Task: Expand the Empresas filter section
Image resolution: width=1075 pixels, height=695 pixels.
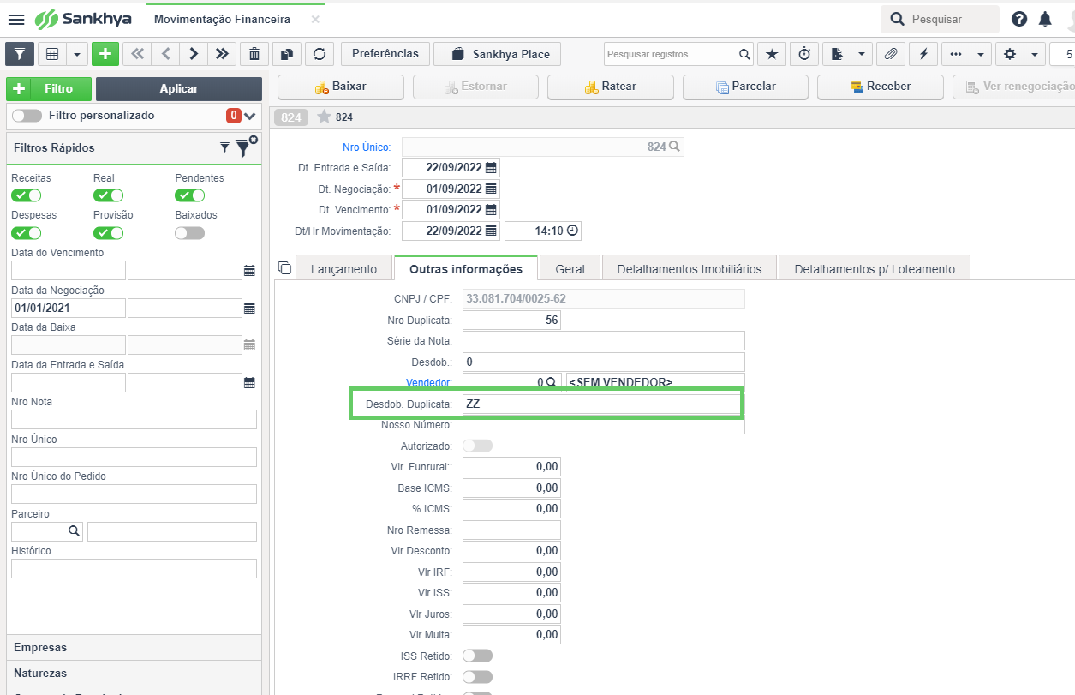Action: click(134, 647)
